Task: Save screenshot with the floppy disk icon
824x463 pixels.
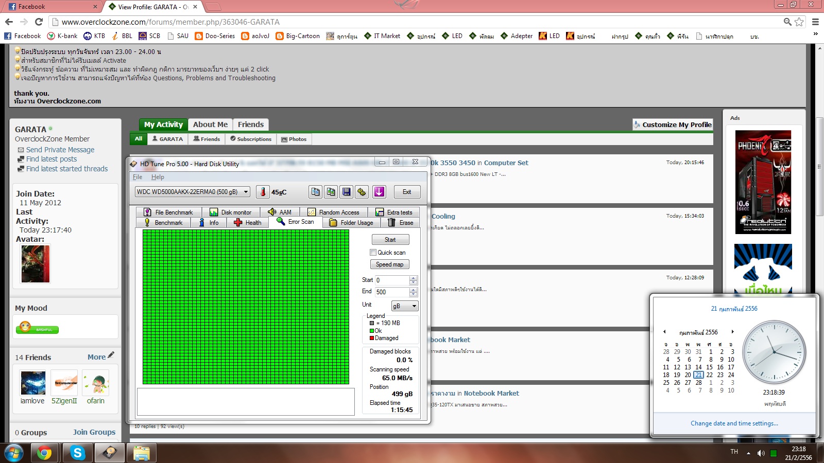Action: point(347,192)
